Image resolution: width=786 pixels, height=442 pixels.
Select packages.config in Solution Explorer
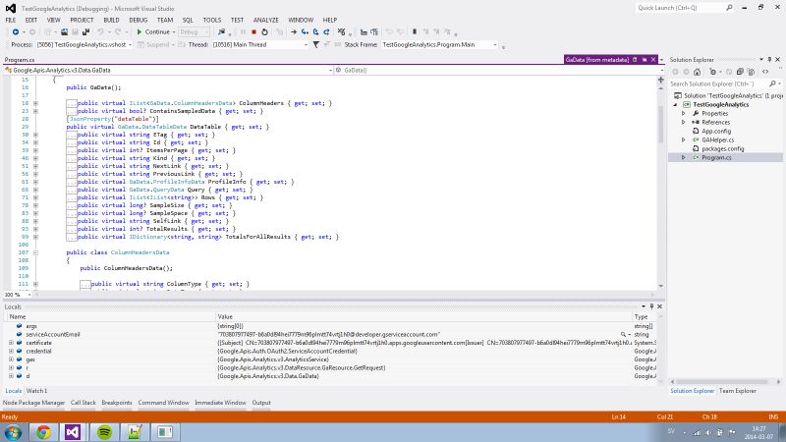point(722,149)
